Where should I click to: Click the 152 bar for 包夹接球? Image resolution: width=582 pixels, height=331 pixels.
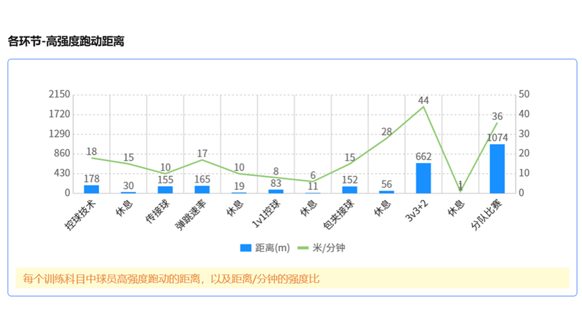pyautogui.click(x=350, y=190)
